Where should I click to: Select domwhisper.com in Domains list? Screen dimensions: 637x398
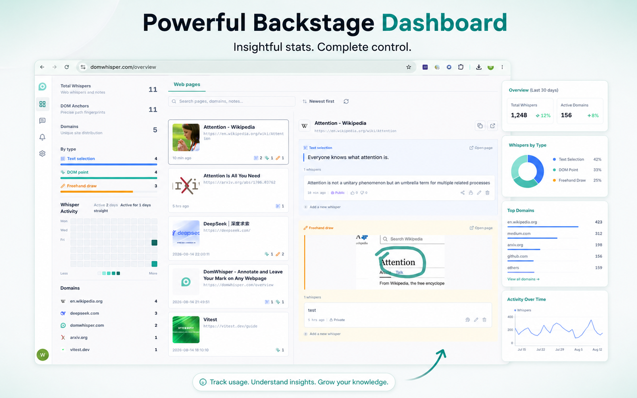(x=108, y=325)
